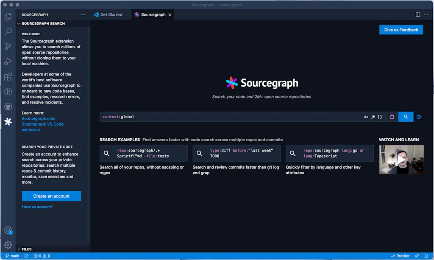Open notifications from the status bar bell
434x260 pixels.
pyautogui.click(x=427, y=256)
